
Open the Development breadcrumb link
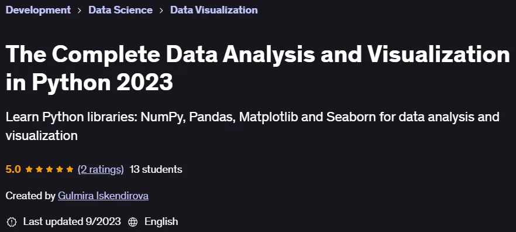pyautogui.click(x=38, y=10)
